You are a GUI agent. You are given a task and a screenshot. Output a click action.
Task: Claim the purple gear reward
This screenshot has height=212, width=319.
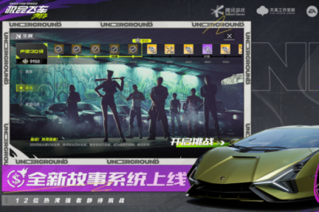(207, 49)
